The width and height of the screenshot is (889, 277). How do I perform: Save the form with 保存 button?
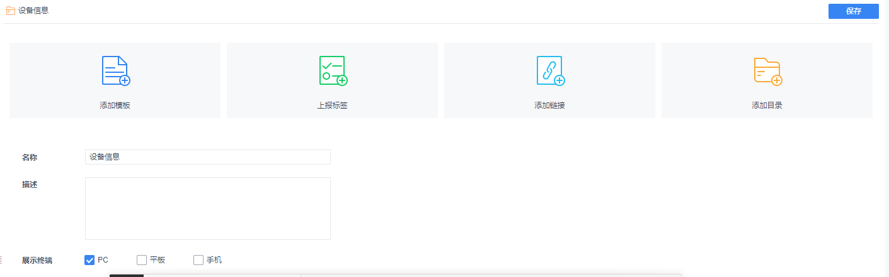854,11
